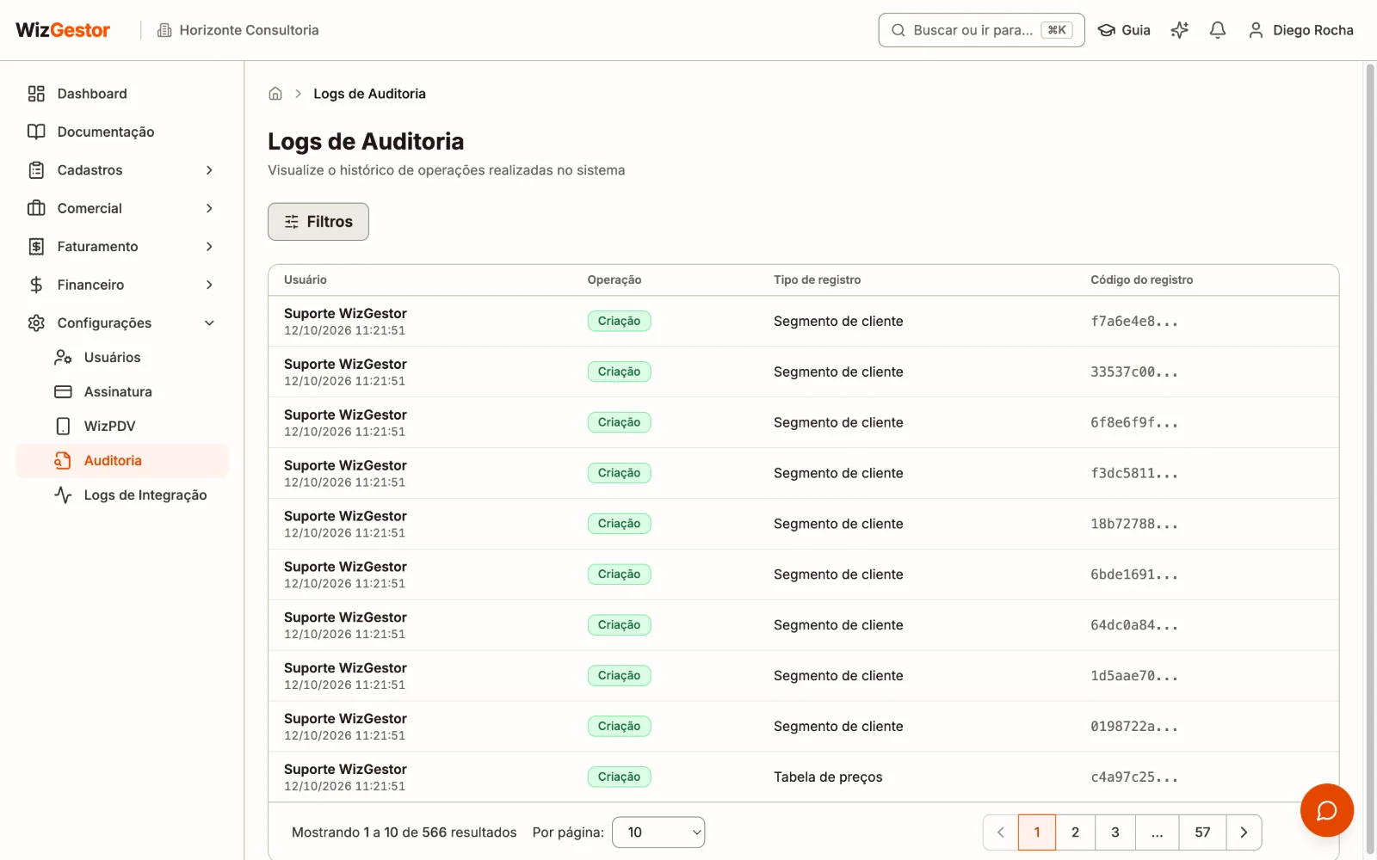This screenshot has width=1377, height=860.
Task: Expand the Cadastros submenu chevron
Action: 209,170
